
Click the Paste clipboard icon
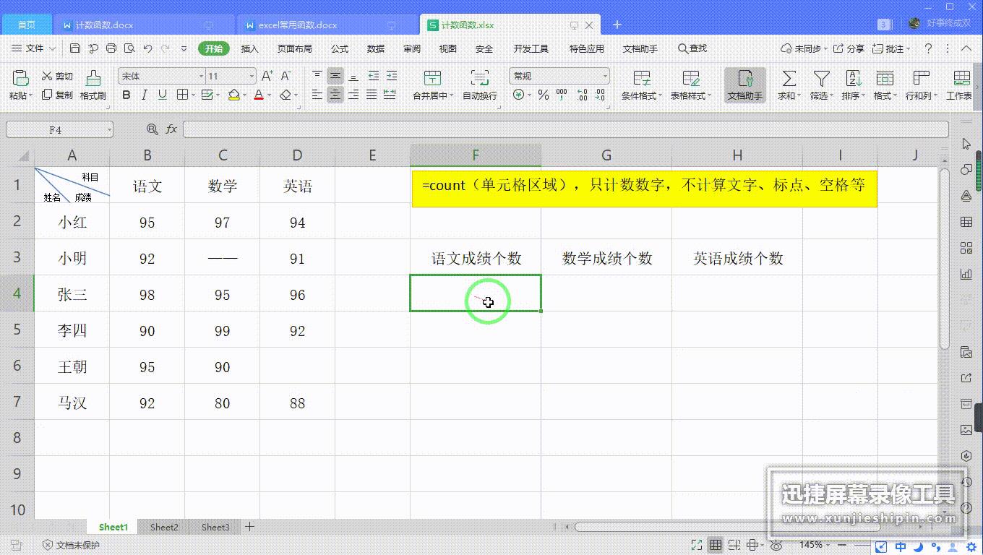[x=20, y=78]
